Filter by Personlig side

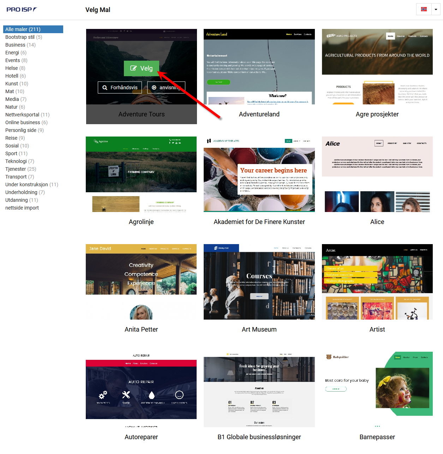pyautogui.click(x=25, y=130)
